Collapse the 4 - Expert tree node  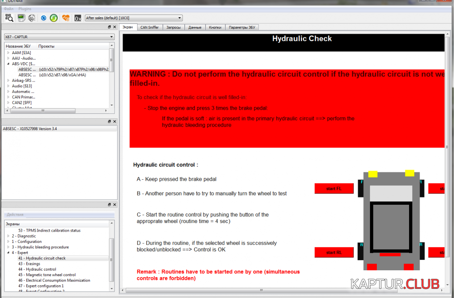[x=8, y=253]
